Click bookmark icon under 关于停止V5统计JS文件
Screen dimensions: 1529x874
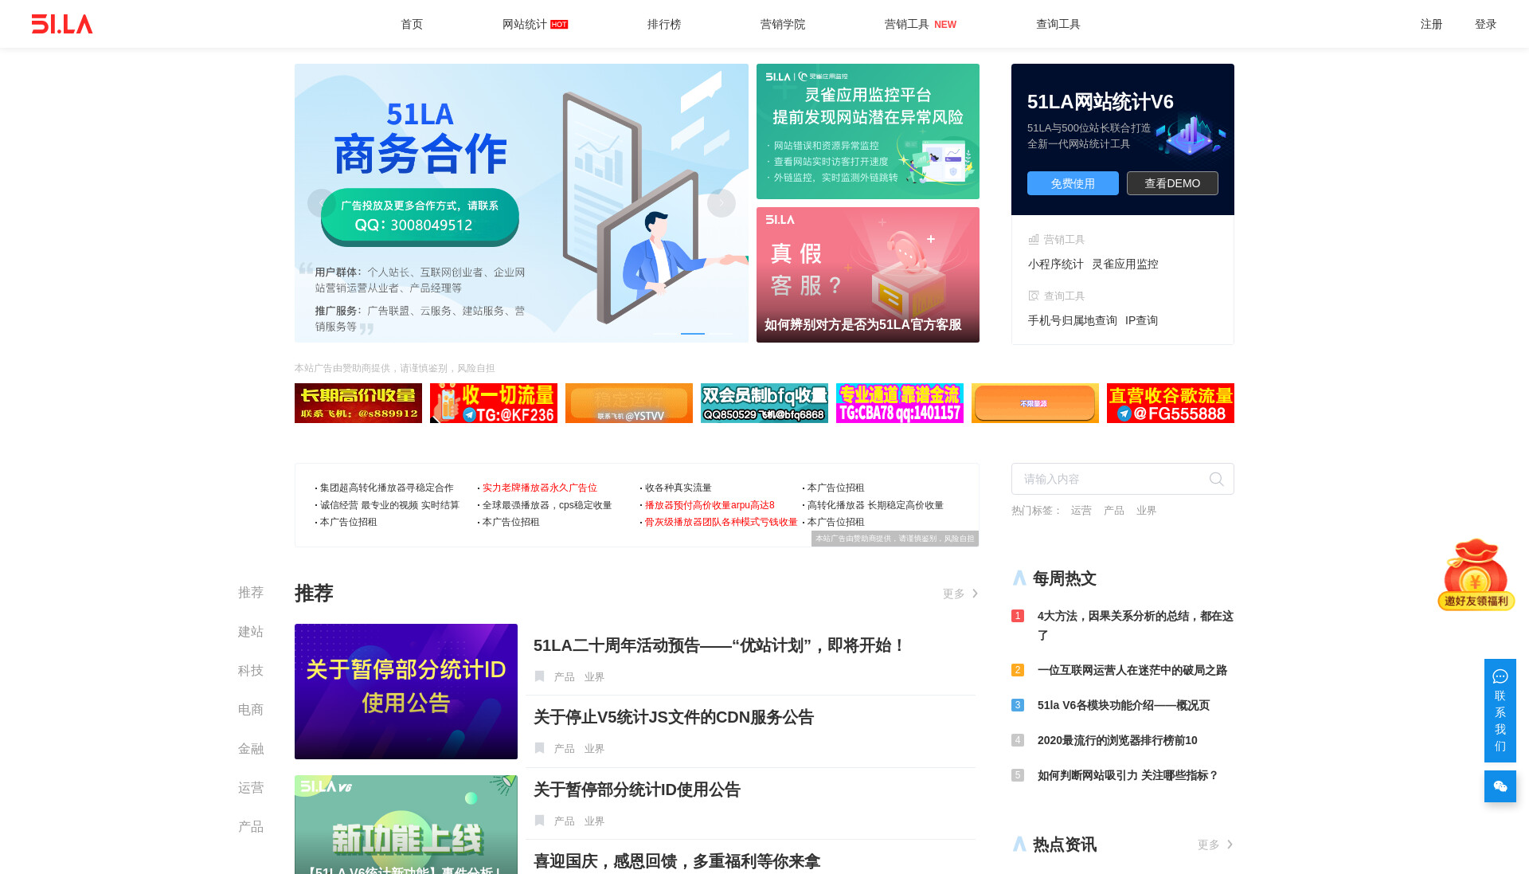540,748
